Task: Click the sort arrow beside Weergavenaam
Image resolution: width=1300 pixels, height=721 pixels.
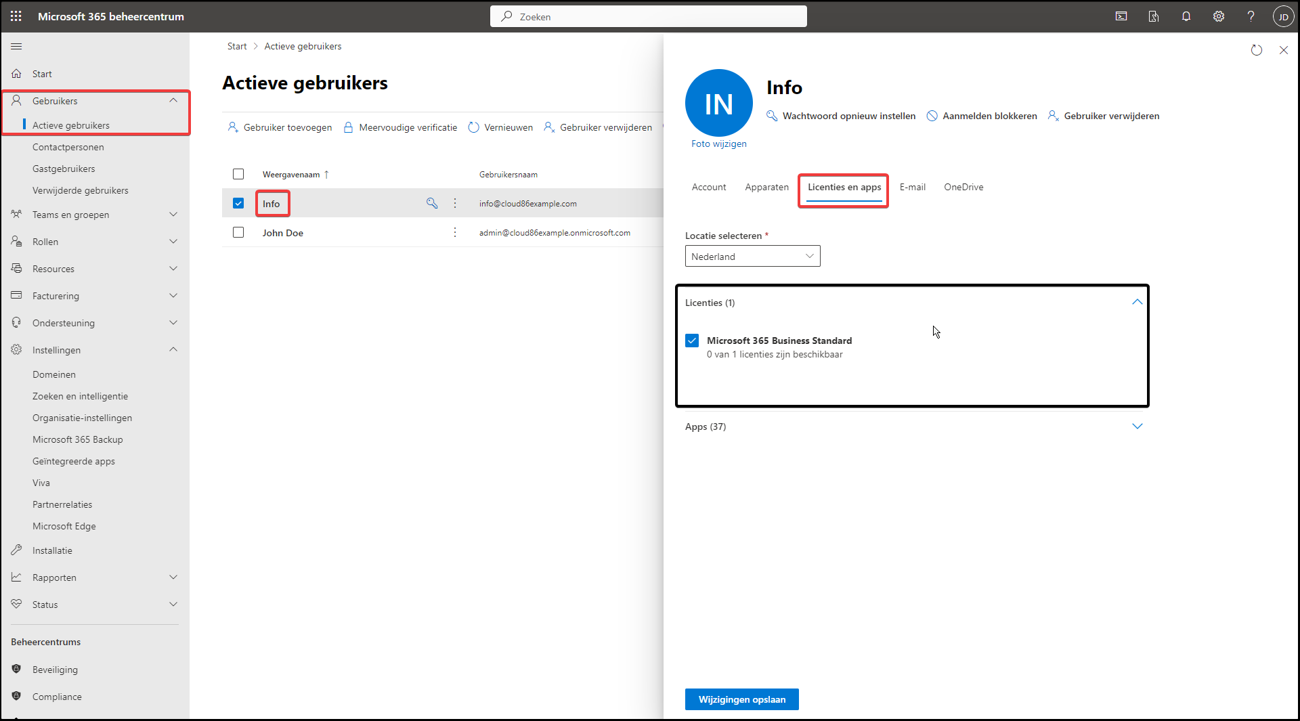Action: [x=326, y=175]
